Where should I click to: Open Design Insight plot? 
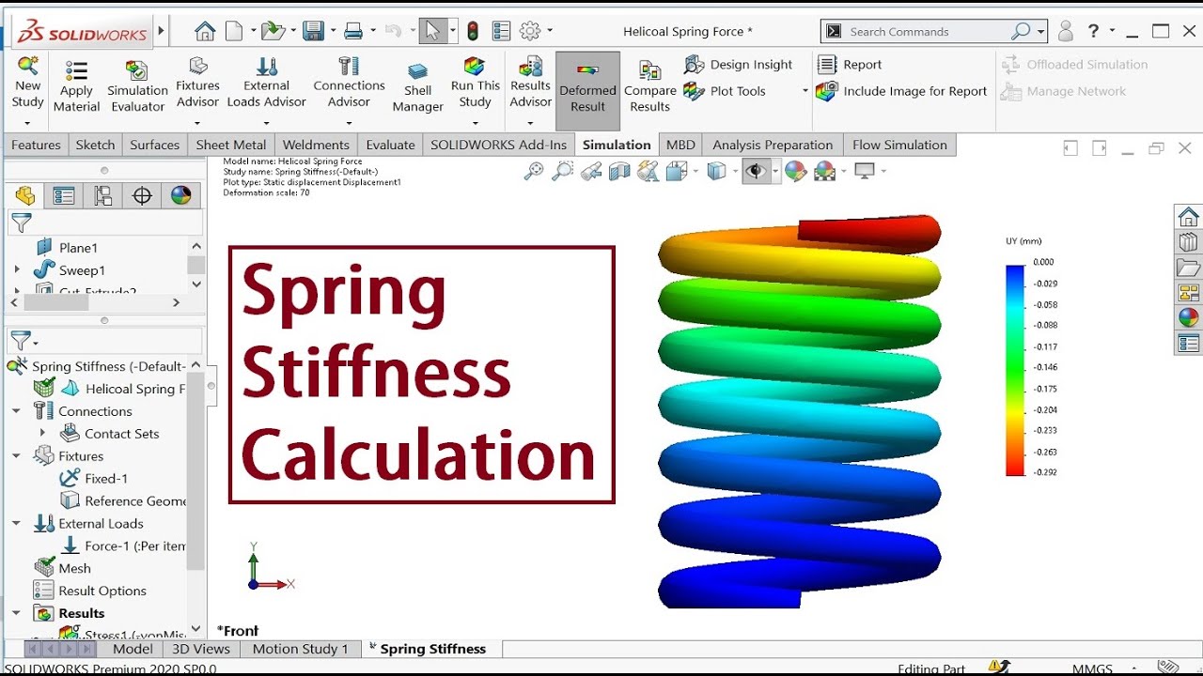click(x=739, y=64)
